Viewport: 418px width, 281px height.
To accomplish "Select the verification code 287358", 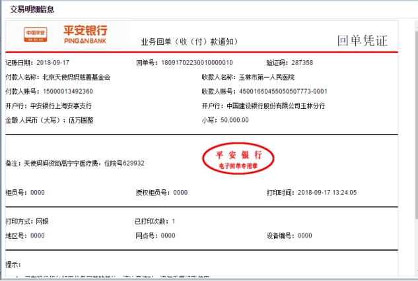I will pos(302,63).
